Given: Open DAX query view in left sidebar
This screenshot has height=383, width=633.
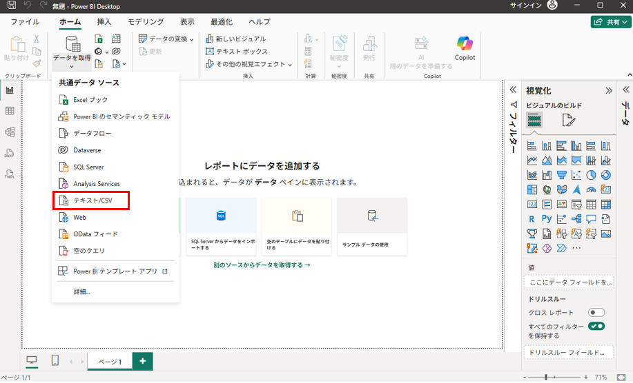Looking at the screenshot, I should point(10,153).
